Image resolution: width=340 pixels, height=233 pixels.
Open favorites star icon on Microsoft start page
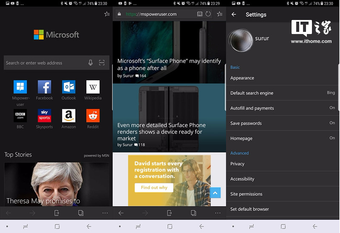point(107,14)
